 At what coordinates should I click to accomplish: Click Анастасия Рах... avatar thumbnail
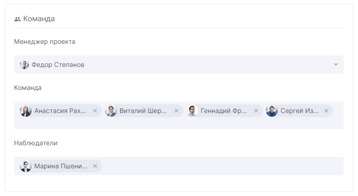pos(26,111)
